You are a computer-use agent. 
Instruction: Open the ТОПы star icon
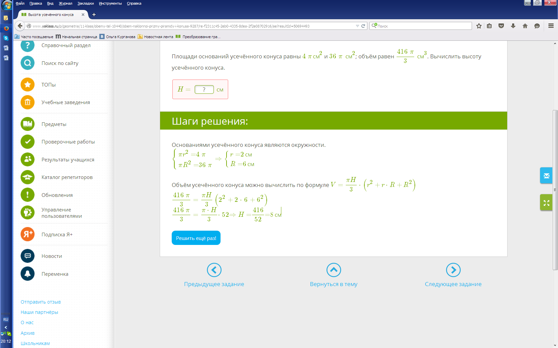(x=28, y=85)
